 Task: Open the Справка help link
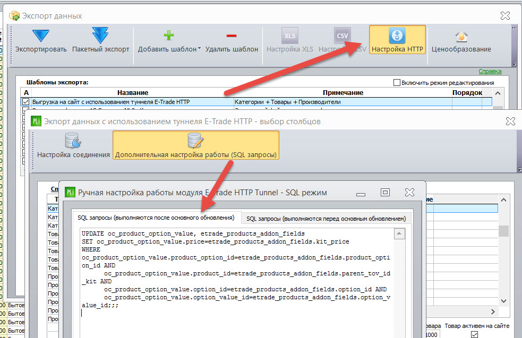(490, 71)
